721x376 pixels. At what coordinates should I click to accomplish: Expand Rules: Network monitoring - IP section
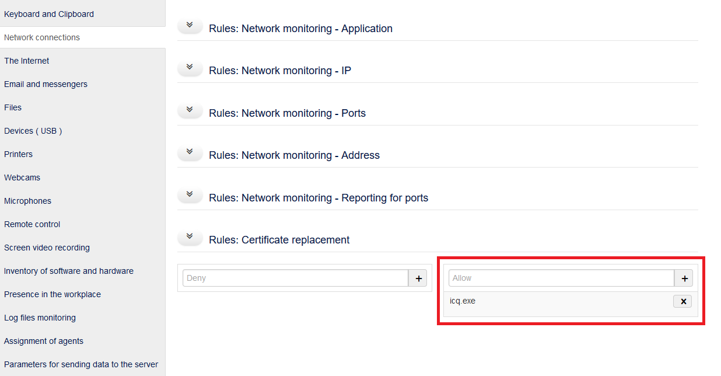pos(190,68)
